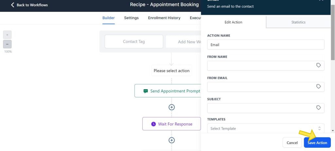Open the Enrollment History tab

tap(164, 18)
